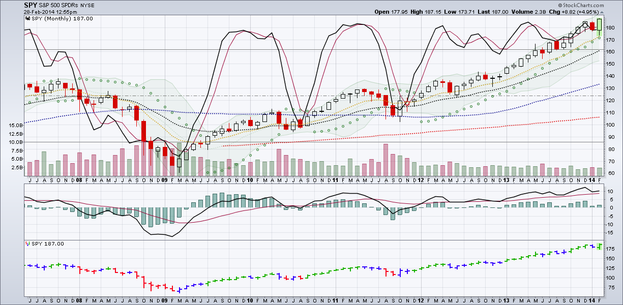Click the 130 price axis label
This screenshot has height=305, width=623.
point(611,88)
